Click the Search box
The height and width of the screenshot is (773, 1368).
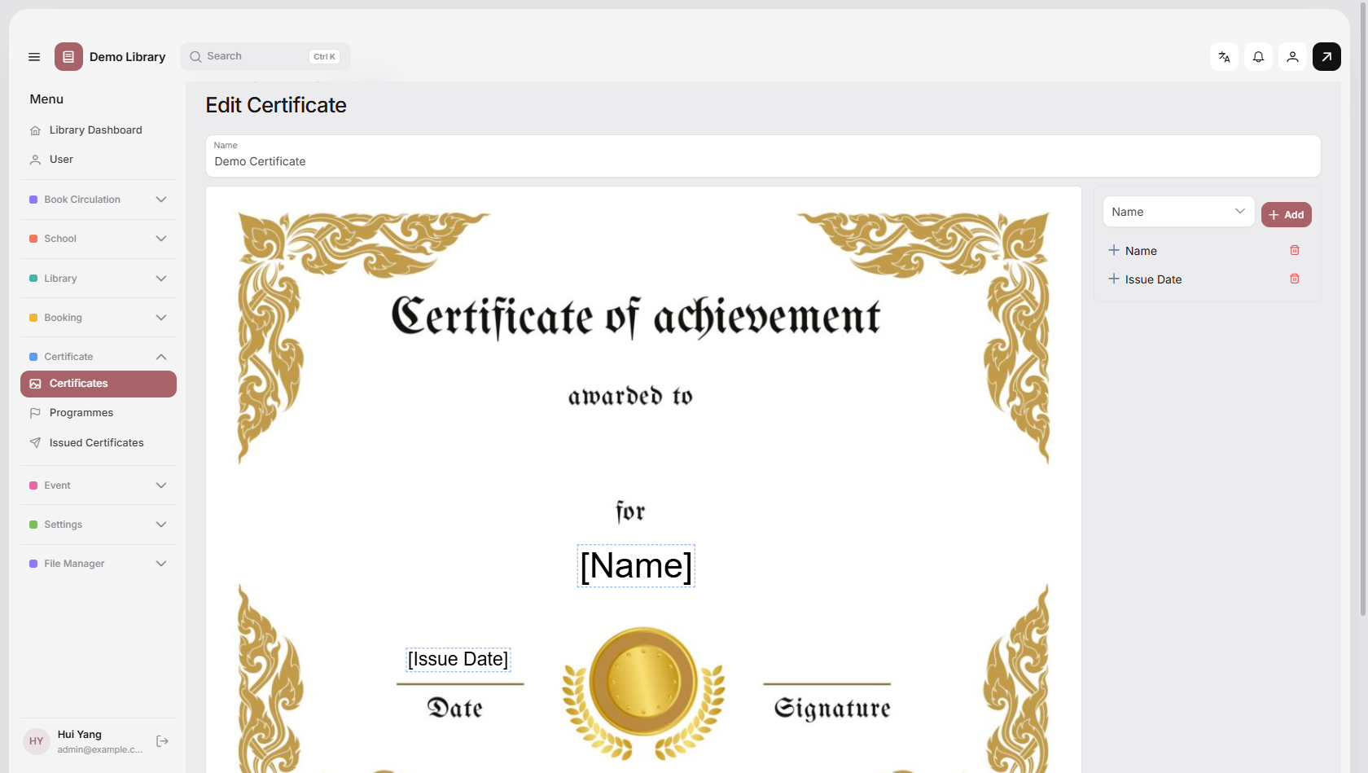265,56
